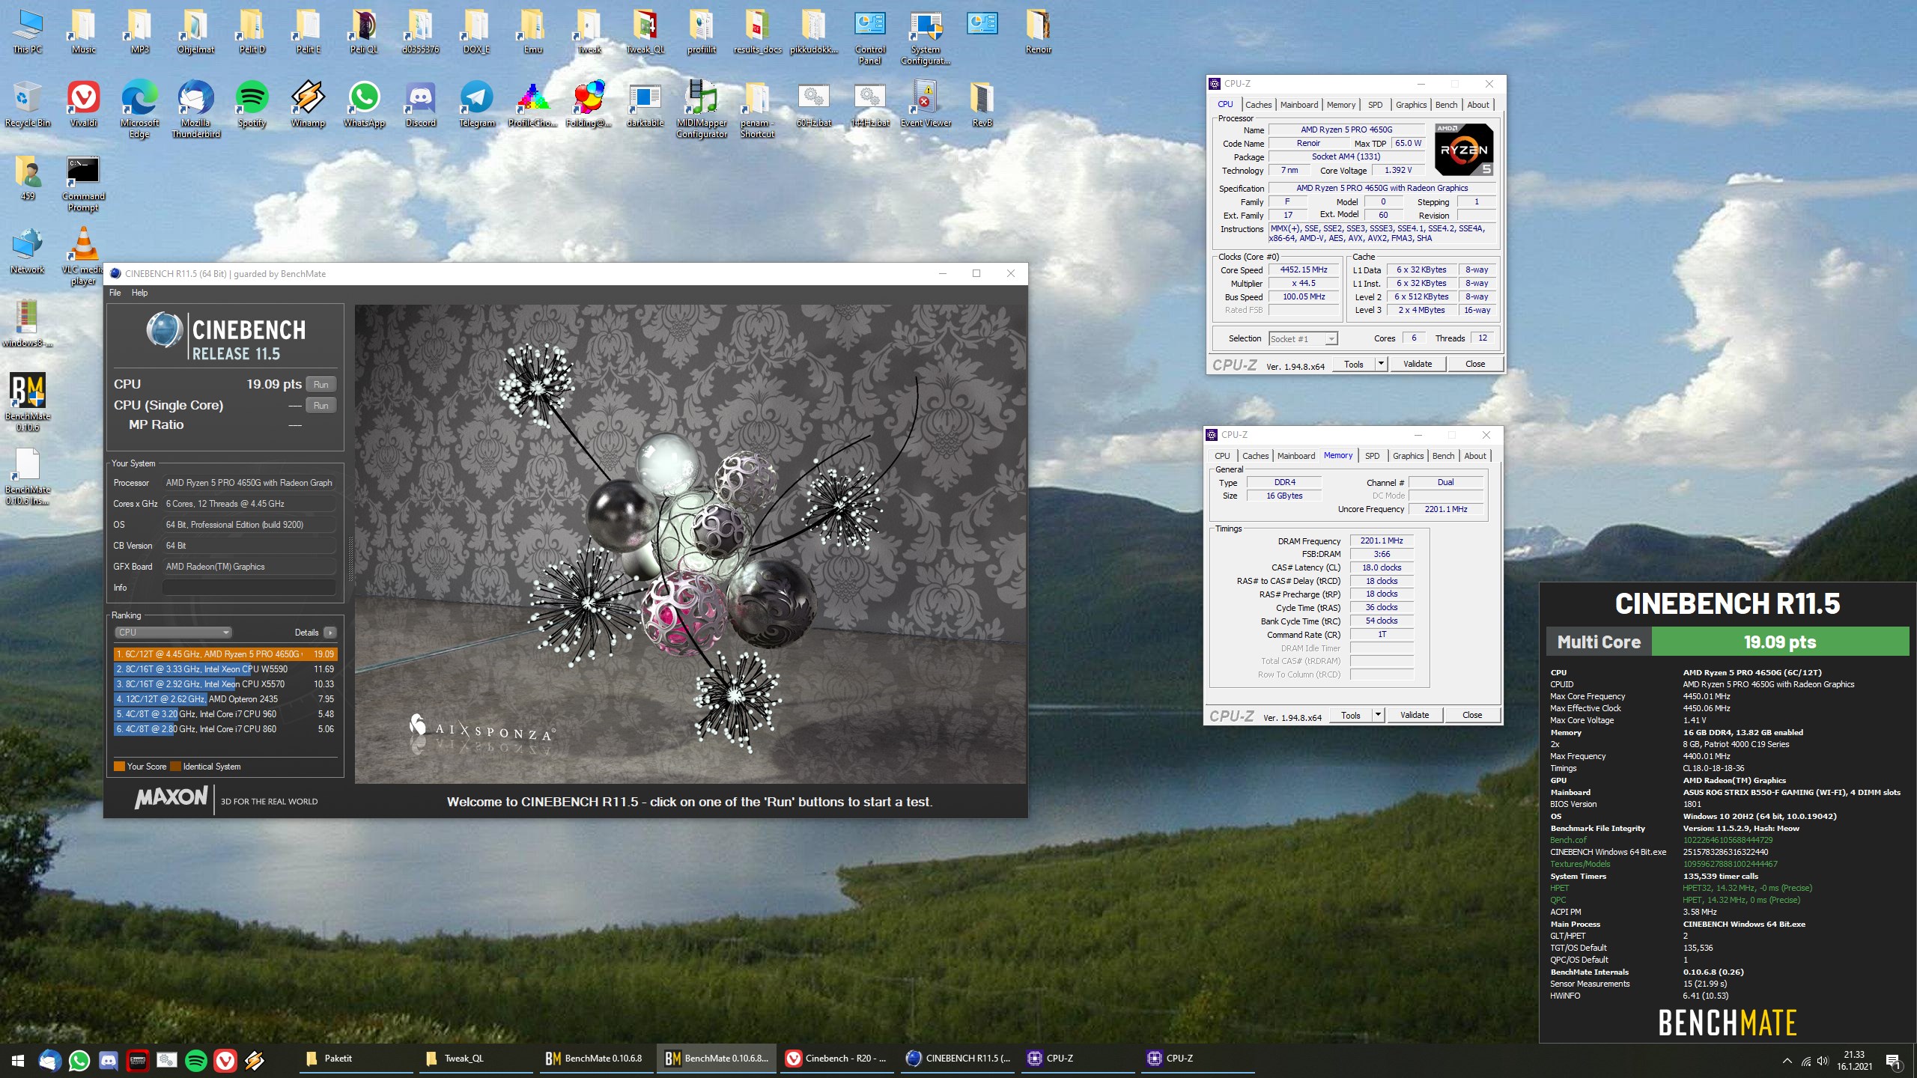
Task: Open the 60Hz.bat file icon
Action: click(813, 104)
